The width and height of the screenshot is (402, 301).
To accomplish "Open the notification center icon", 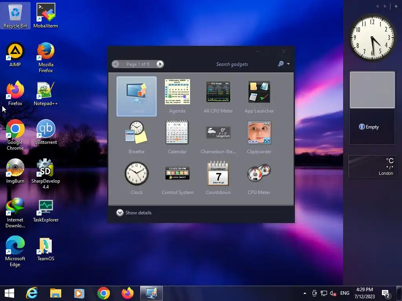I will tap(386, 294).
